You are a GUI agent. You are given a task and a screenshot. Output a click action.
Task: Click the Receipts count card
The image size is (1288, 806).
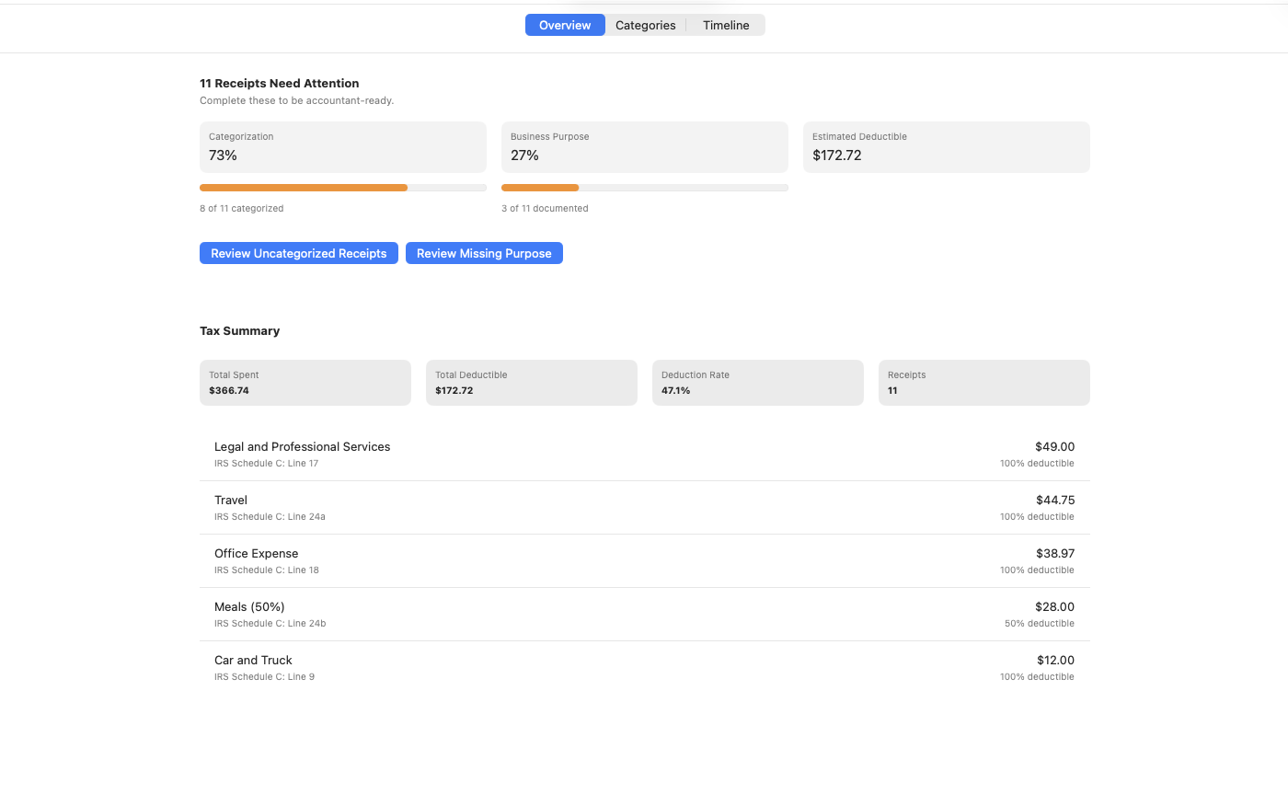(983, 383)
